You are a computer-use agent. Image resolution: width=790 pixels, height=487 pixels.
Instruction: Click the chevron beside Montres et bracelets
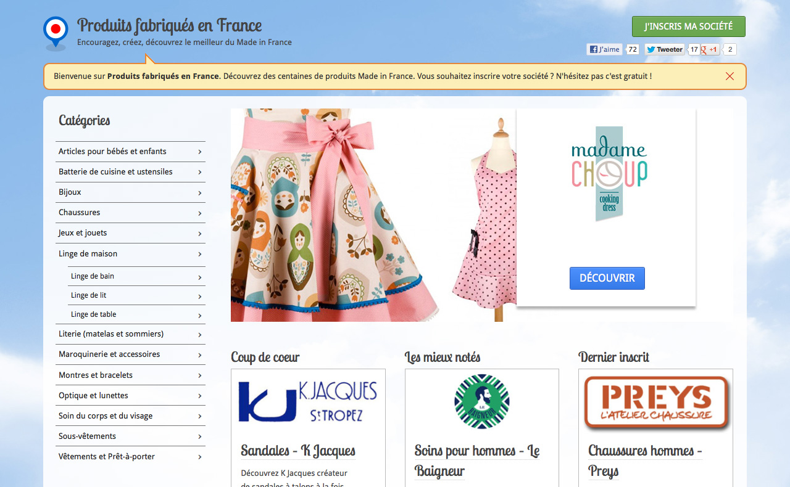(200, 376)
